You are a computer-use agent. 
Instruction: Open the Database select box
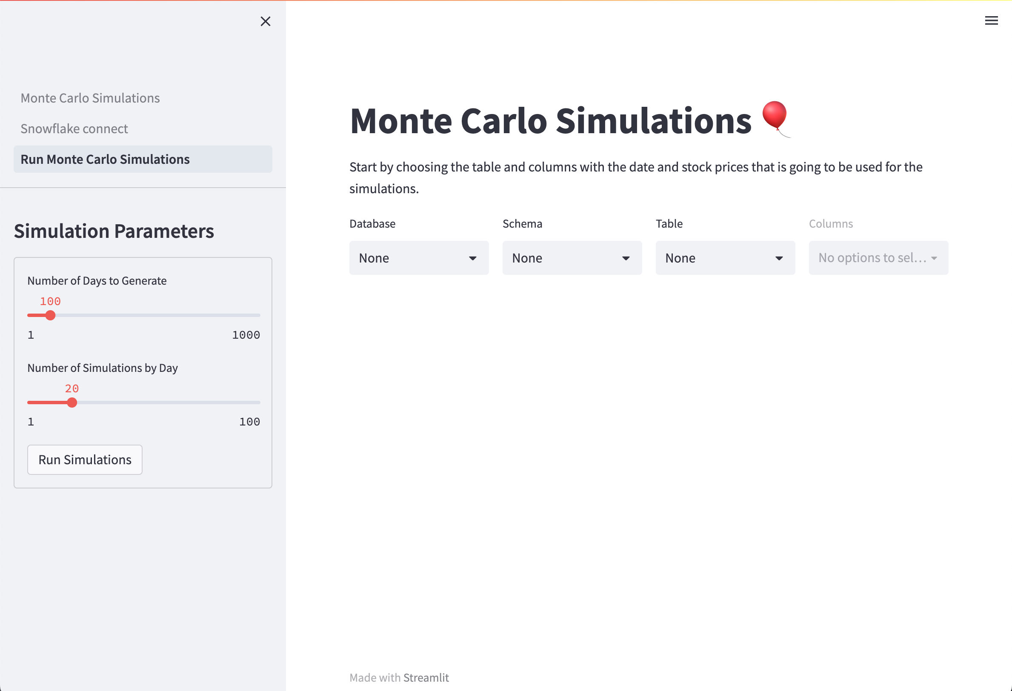pos(409,258)
